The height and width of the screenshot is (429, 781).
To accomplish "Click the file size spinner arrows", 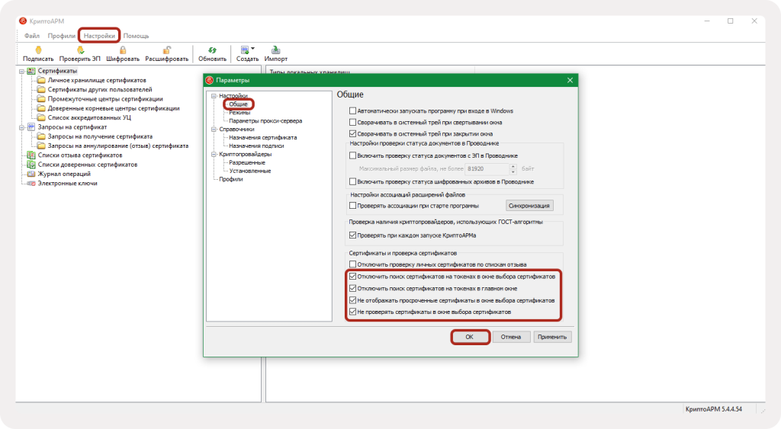I will 513,168.
